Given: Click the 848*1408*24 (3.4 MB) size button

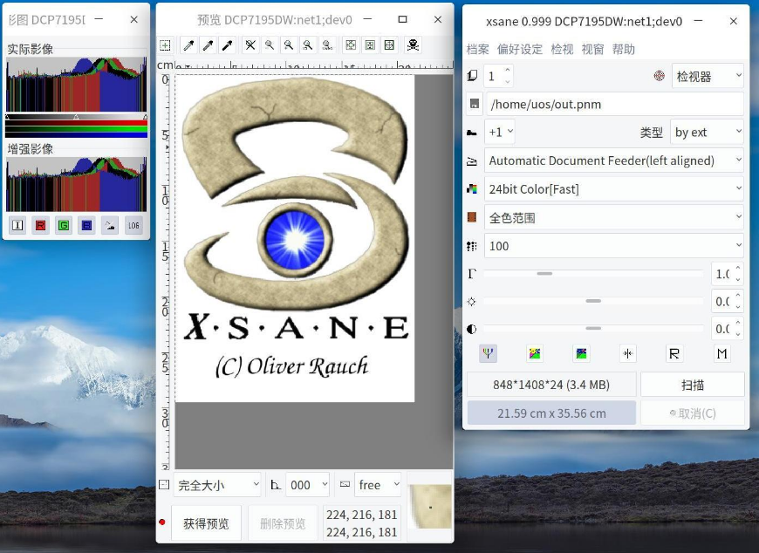Looking at the screenshot, I should click(x=551, y=386).
